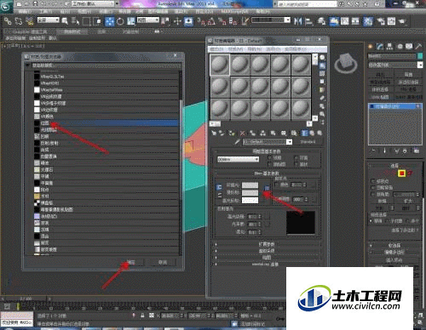The height and width of the screenshot is (330, 426).
Task: Open the Select by Name dialog
Action: [x=75, y=21]
